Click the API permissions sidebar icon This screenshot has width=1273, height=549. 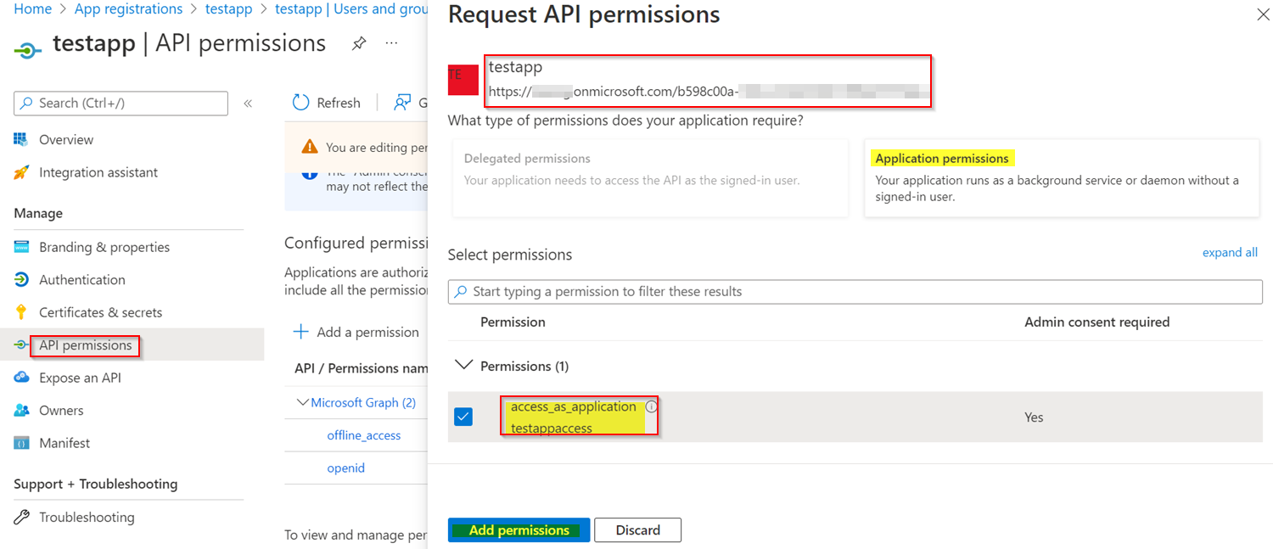22,345
